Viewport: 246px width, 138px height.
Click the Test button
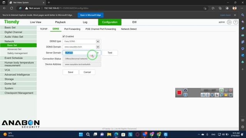click(x=110, y=53)
